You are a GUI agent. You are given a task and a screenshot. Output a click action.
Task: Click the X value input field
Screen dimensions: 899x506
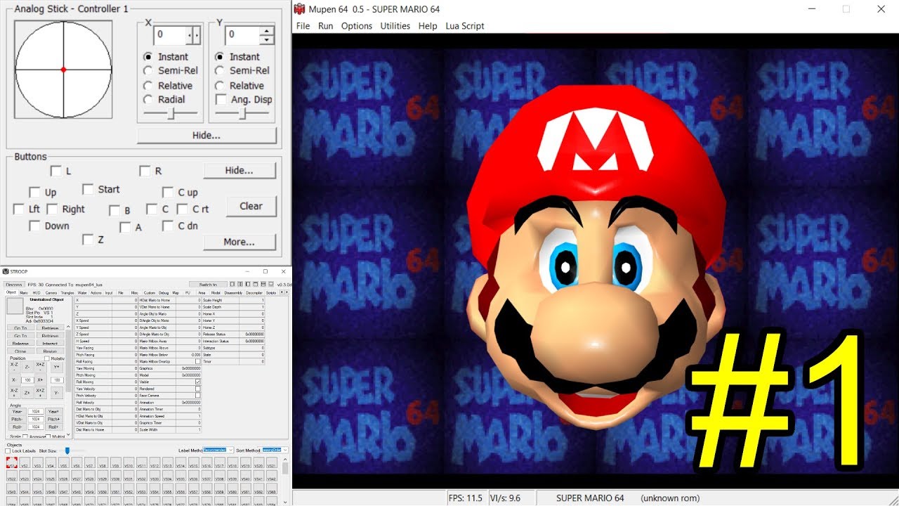tap(171, 34)
